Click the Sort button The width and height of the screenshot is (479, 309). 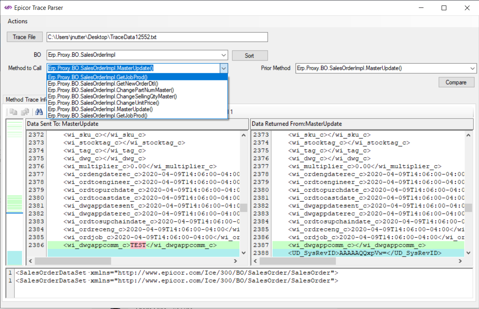[250, 56]
